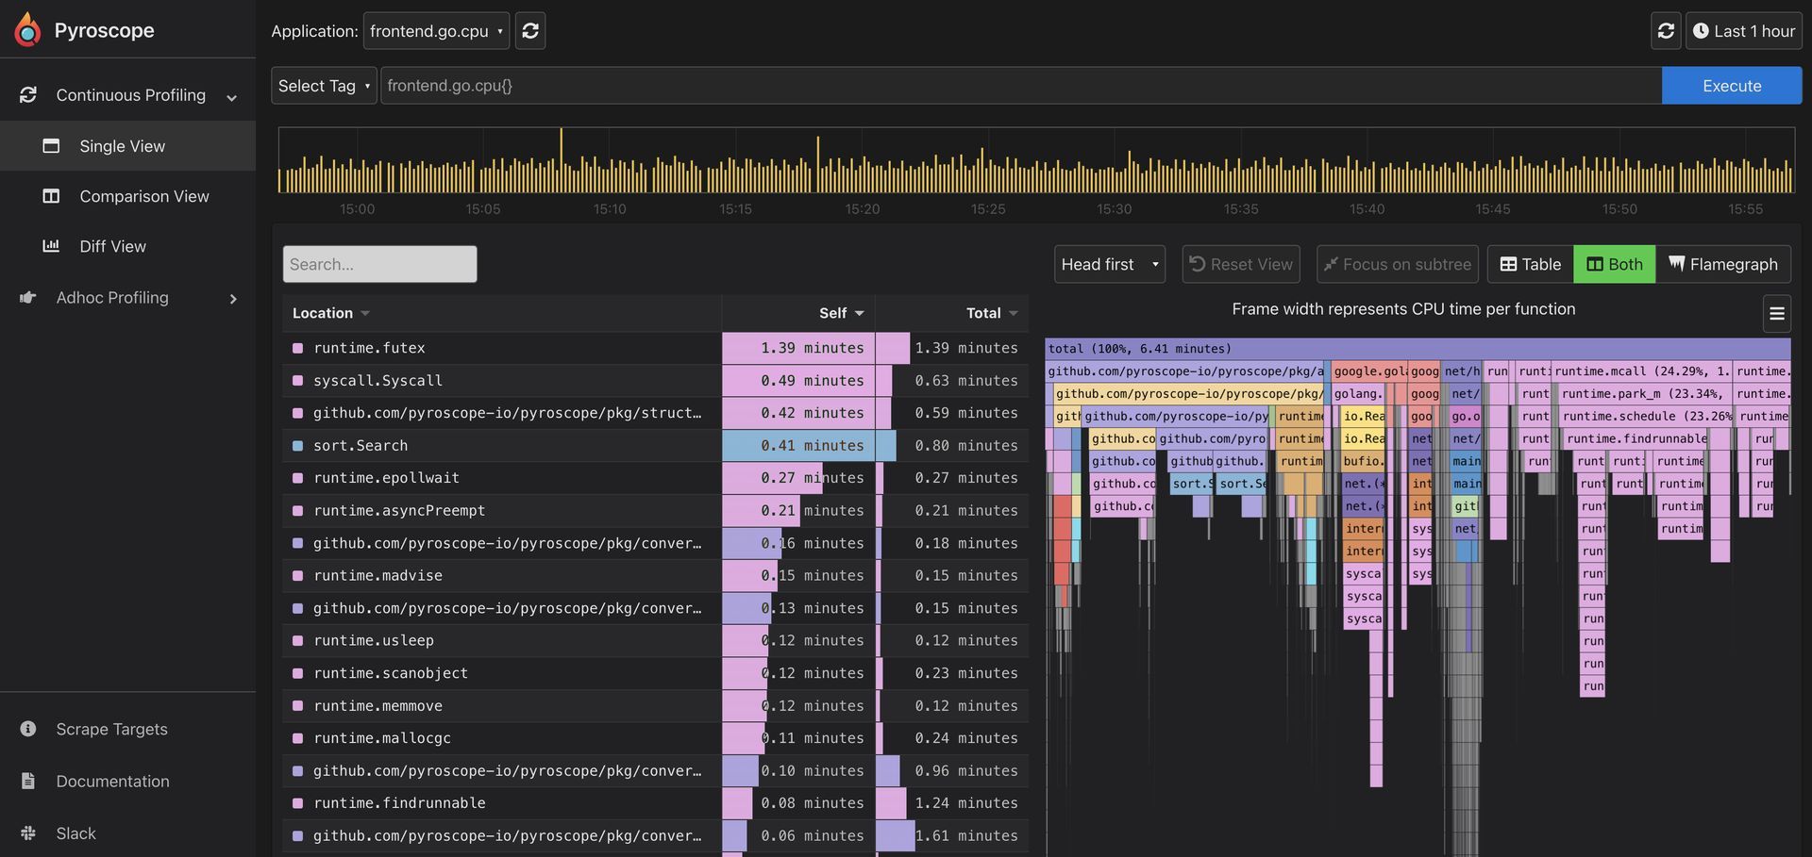Image resolution: width=1812 pixels, height=857 pixels.
Task: Click the Scrape Targets info icon
Action: click(x=28, y=729)
